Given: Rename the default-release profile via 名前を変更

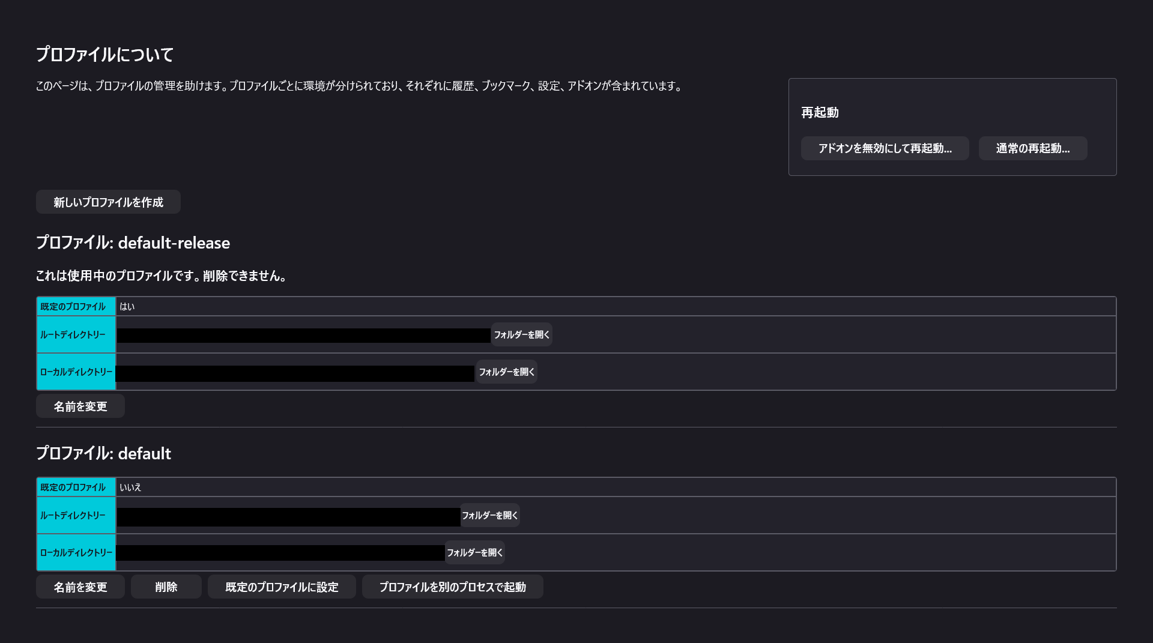Looking at the screenshot, I should (x=80, y=406).
